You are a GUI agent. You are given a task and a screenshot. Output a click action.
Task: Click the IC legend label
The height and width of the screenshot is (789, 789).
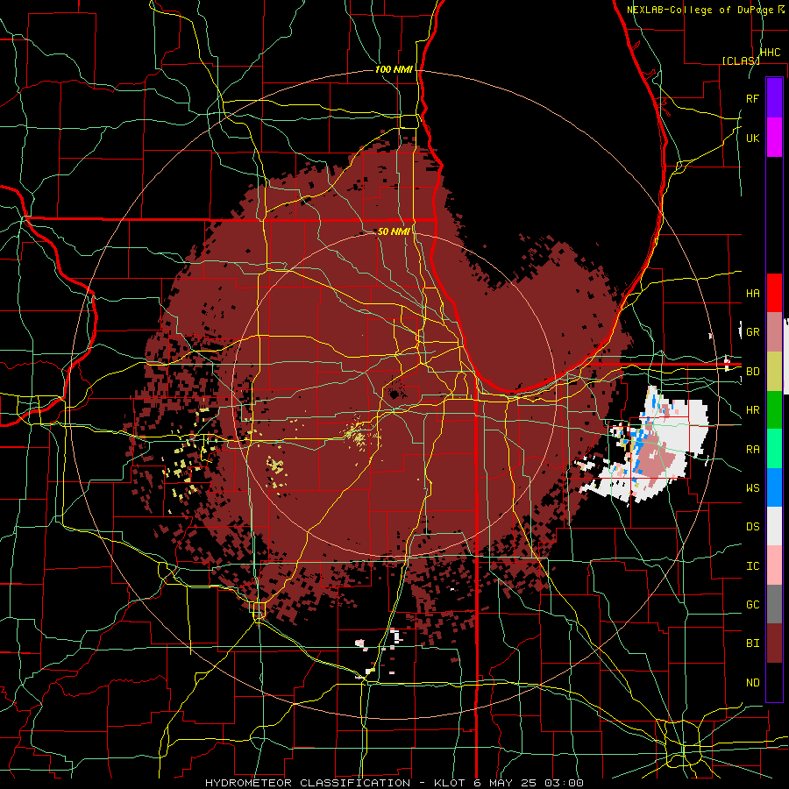point(752,566)
